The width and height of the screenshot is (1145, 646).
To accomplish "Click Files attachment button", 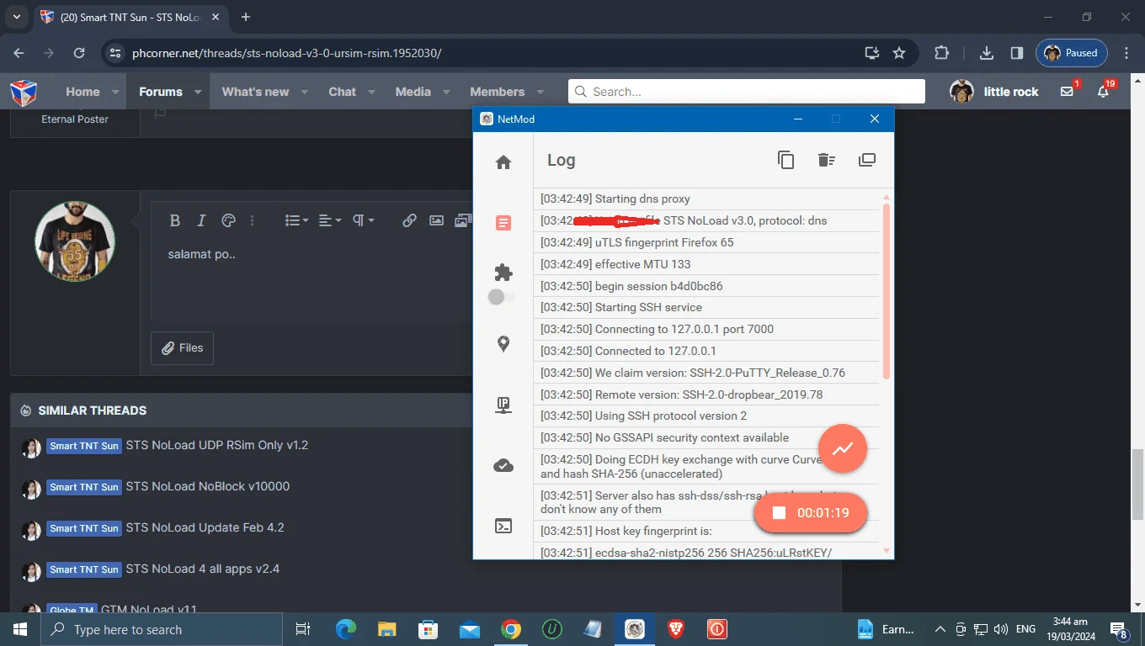I will (x=182, y=347).
